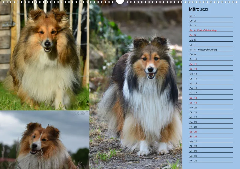Select the red 'So 12' row

(211, 69)
